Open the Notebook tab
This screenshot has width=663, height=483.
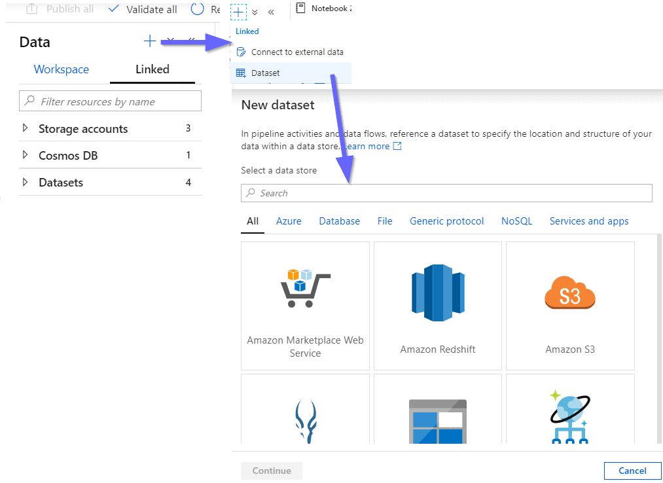pos(324,9)
